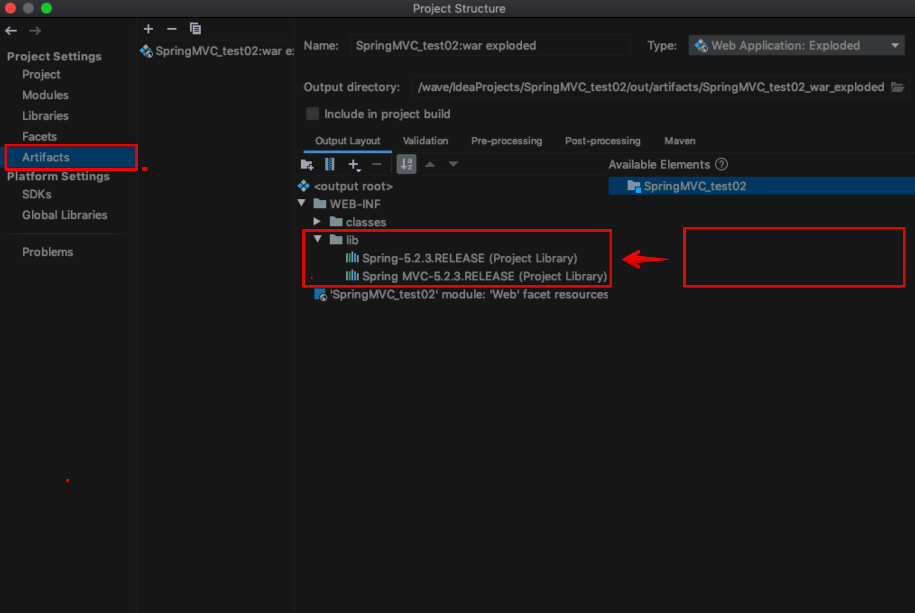Enable Include in project build checkbox

tap(312, 114)
